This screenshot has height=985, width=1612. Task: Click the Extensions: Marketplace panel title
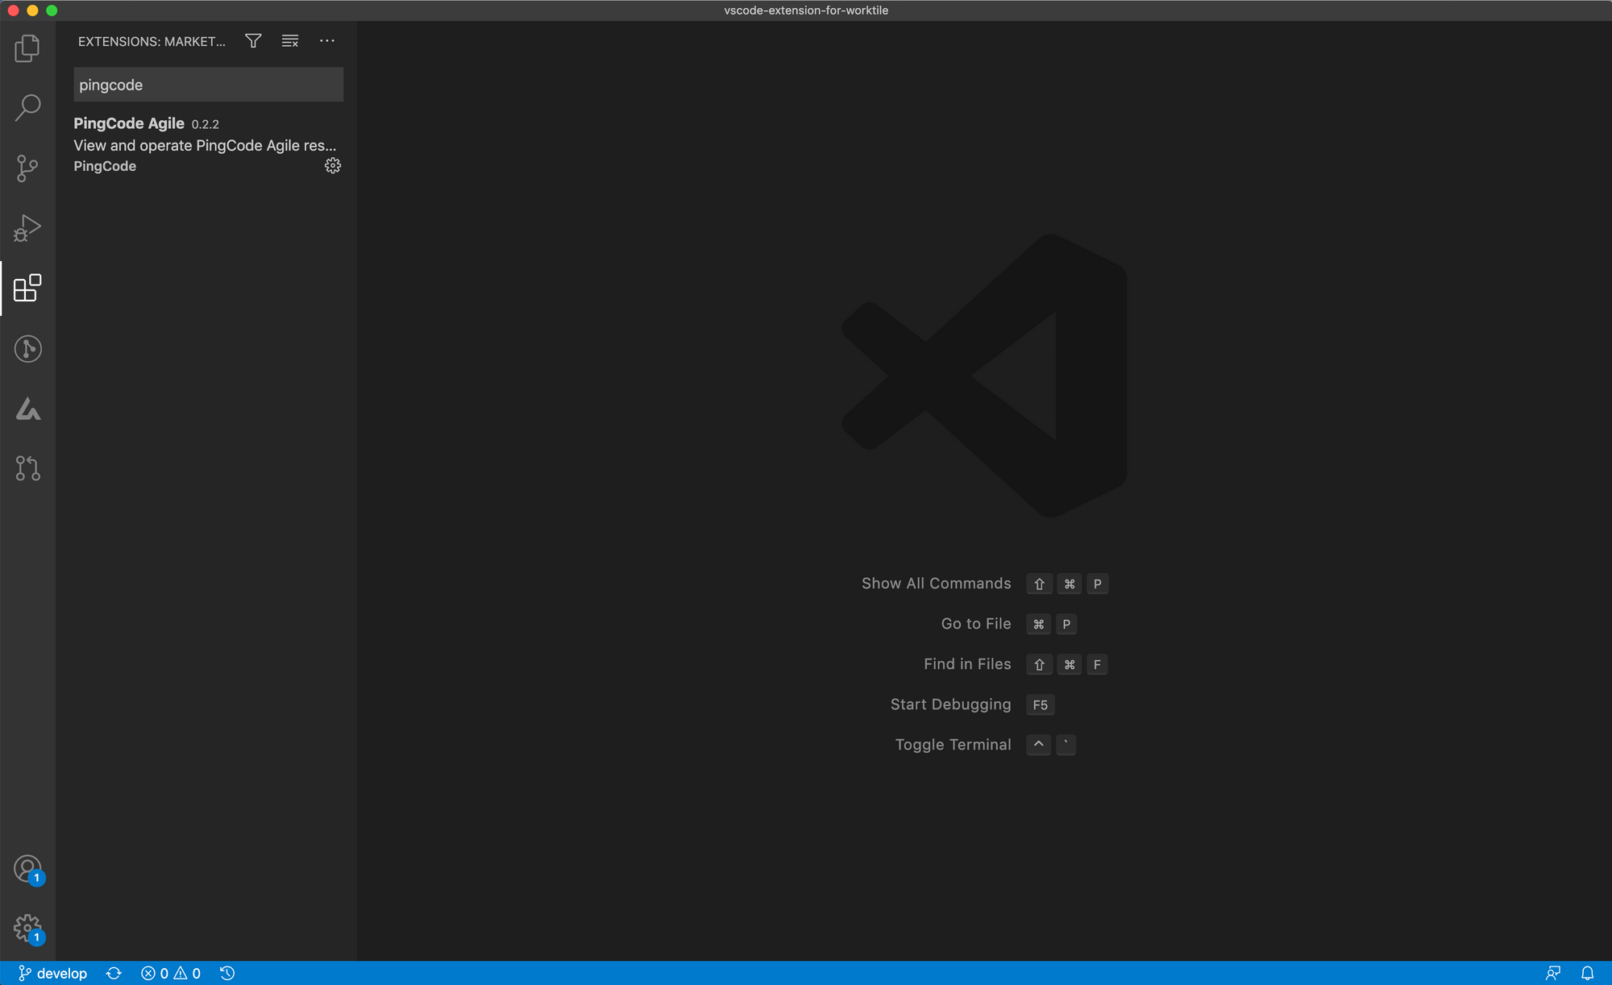152,41
